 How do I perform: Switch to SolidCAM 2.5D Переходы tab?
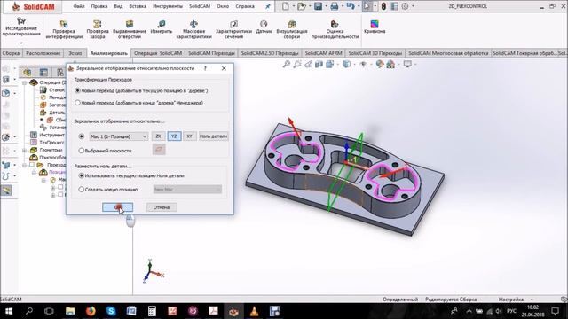(x=270, y=53)
